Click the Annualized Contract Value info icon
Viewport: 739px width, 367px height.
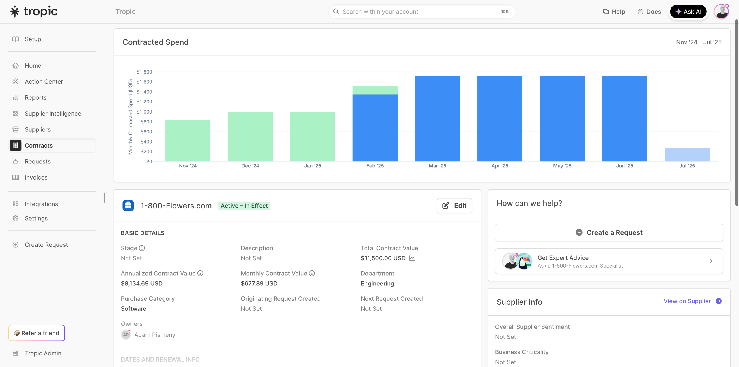coord(200,273)
